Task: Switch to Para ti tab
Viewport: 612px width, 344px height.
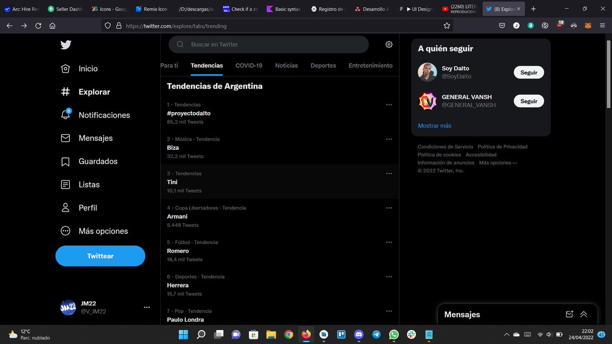Action: [x=169, y=65]
